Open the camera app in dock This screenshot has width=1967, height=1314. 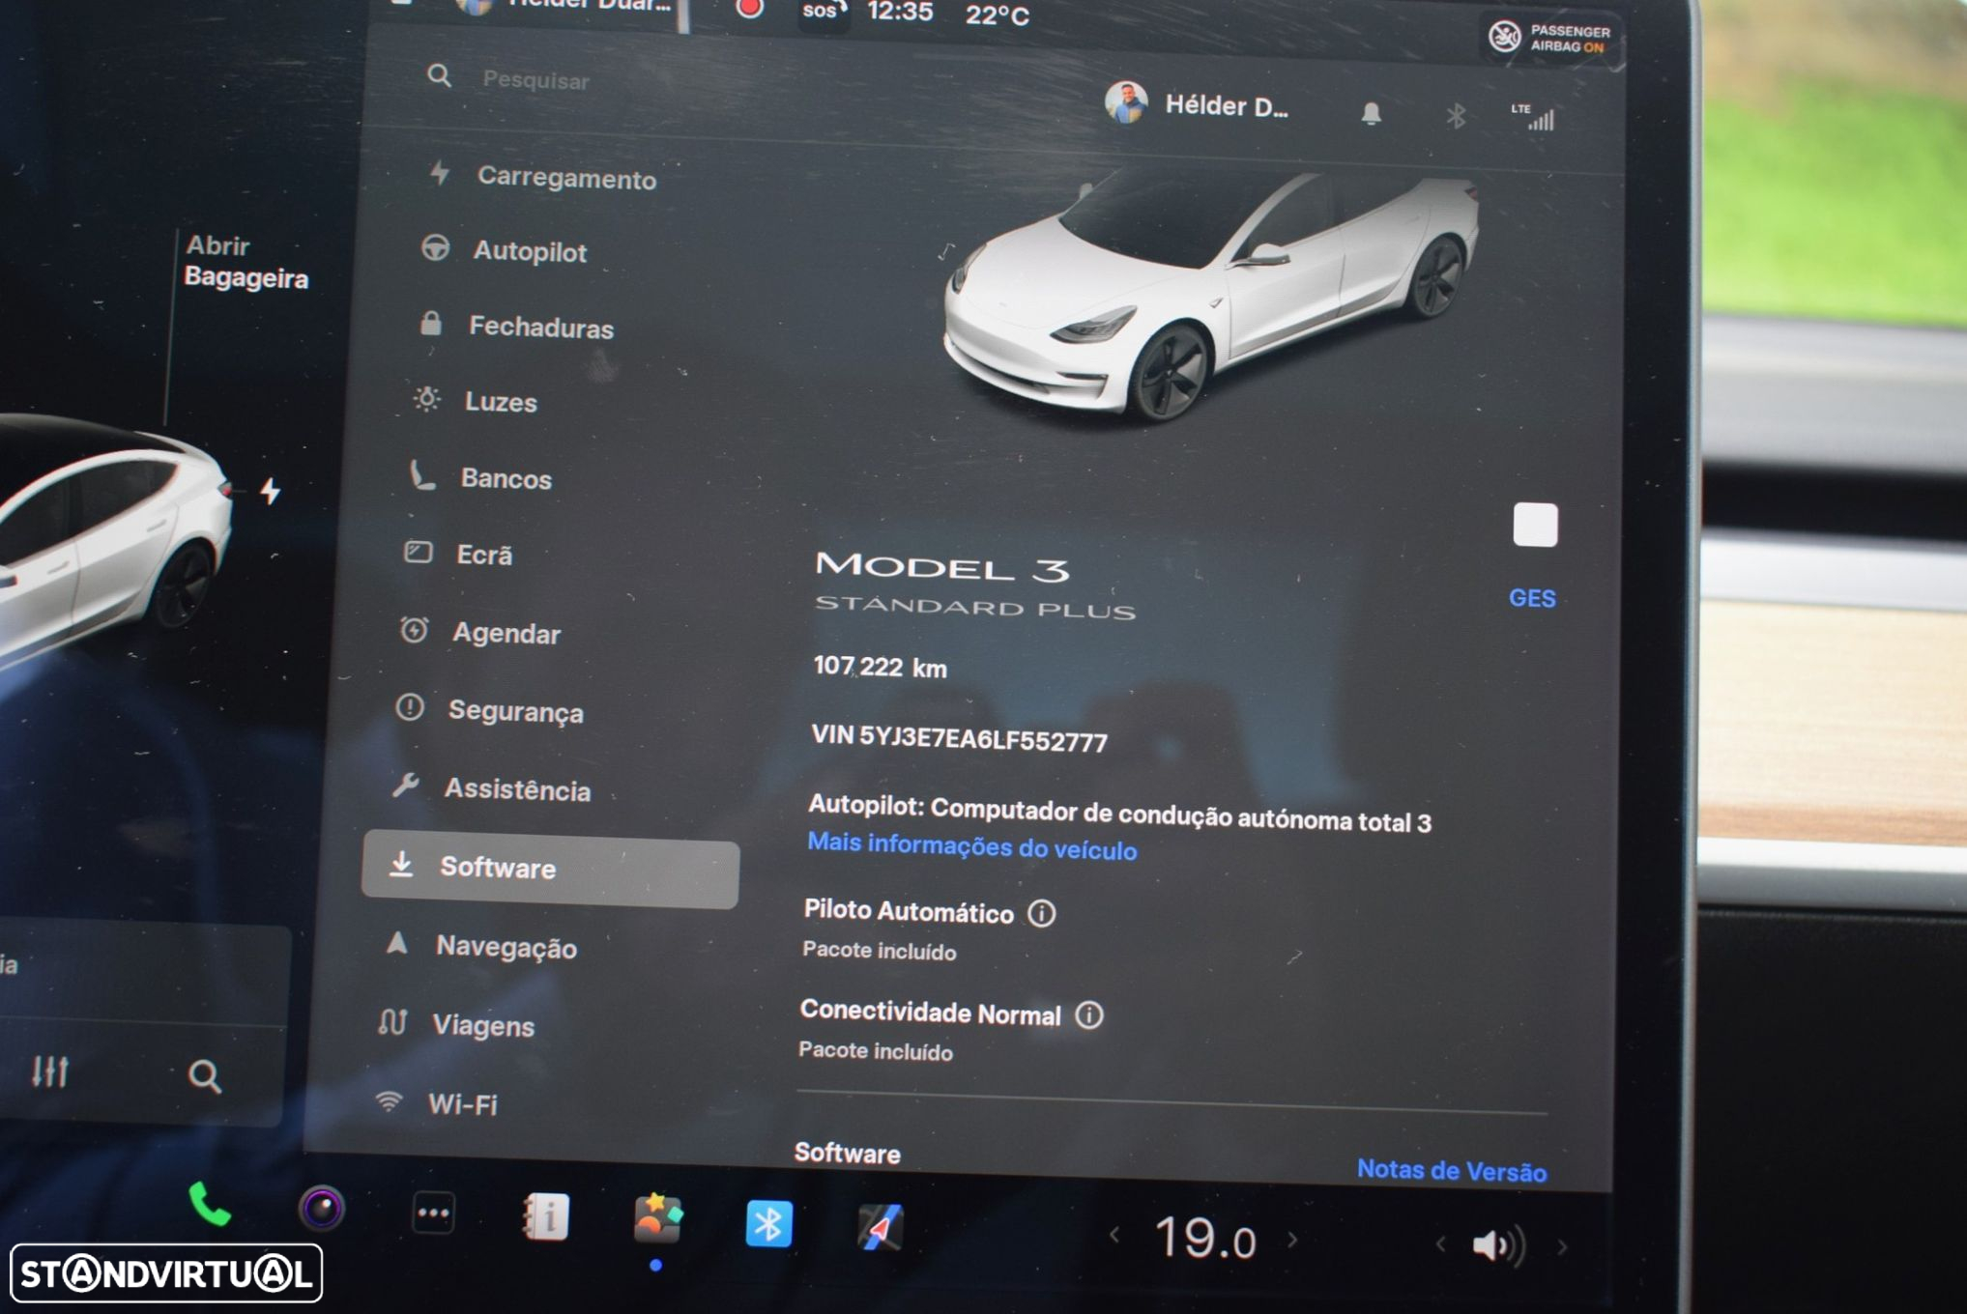pos(321,1208)
